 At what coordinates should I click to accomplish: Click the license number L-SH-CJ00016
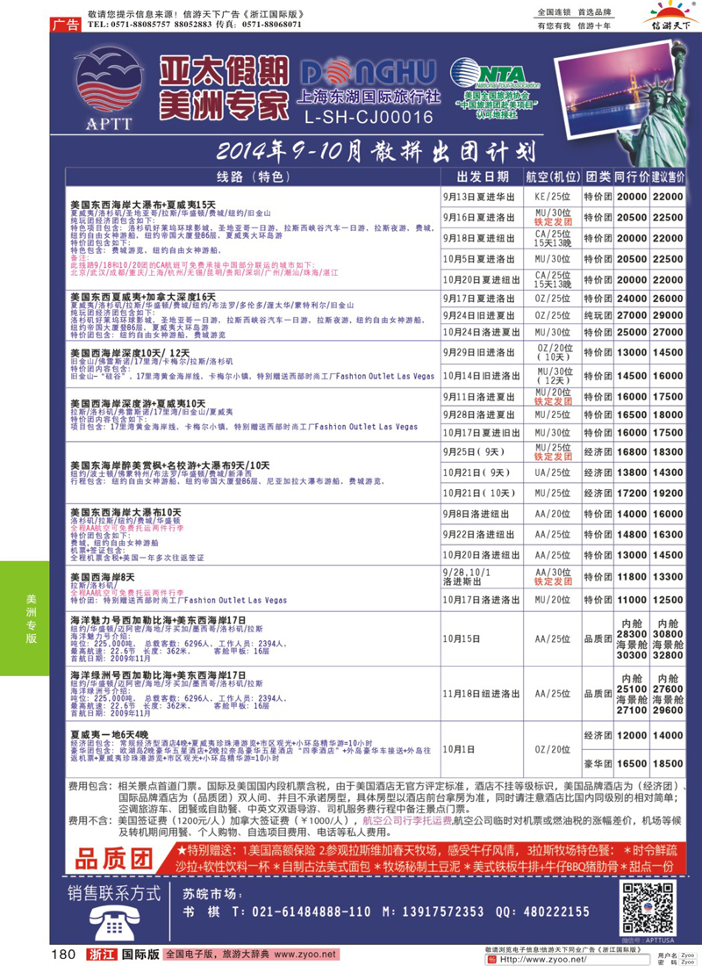coord(369,116)
